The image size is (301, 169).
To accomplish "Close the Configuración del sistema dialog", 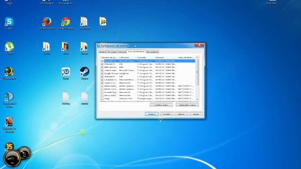I will pyautogui.click(x=199, y=45).
